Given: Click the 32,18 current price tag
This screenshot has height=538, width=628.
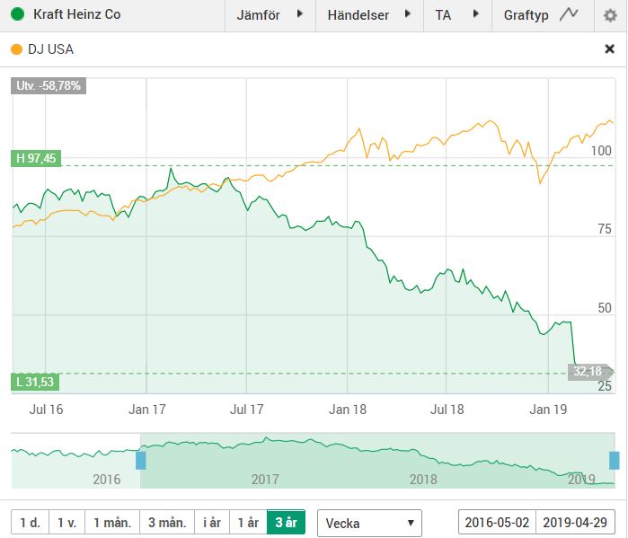Looking at the screenshot, I should click(x=590, y=372).
